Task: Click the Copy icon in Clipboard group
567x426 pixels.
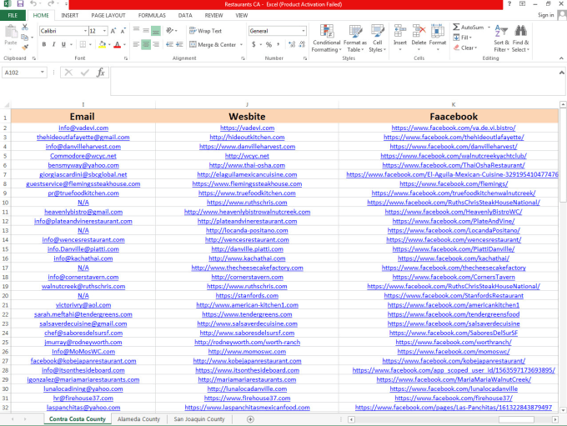Action: point(24,38)
